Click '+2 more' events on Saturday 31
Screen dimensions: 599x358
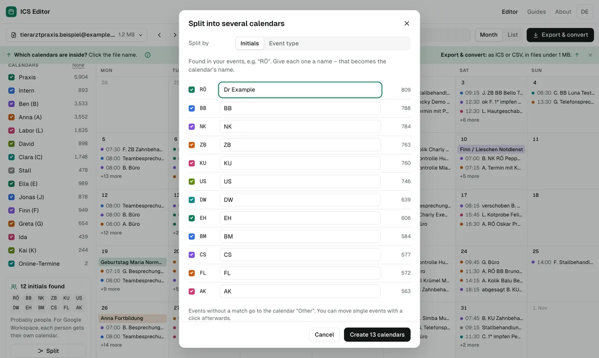(x=469, y=345)
